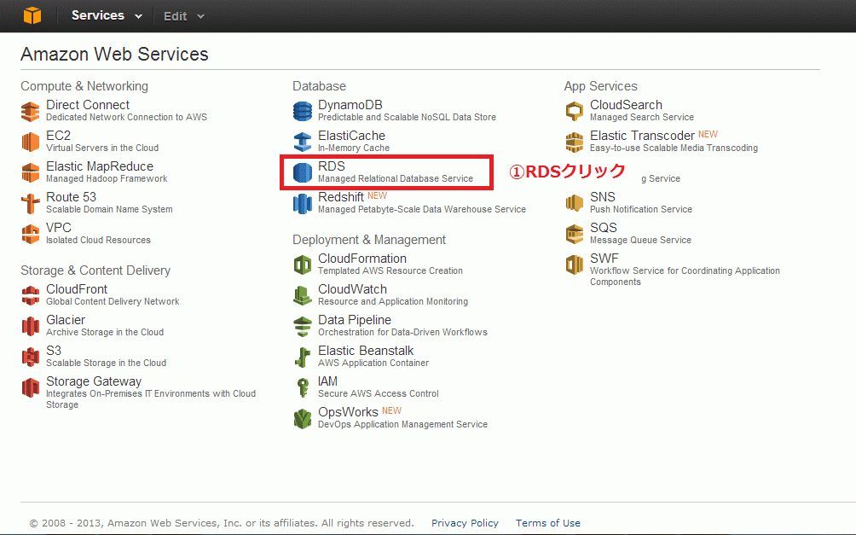The height and width of the screenshot is (535, 856).
Task: Click the OpsWorks icon
Action: pyautogui.click(x=303, y=419)
